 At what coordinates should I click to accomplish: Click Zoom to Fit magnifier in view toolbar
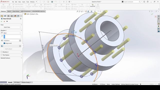(x=77, y=11)
